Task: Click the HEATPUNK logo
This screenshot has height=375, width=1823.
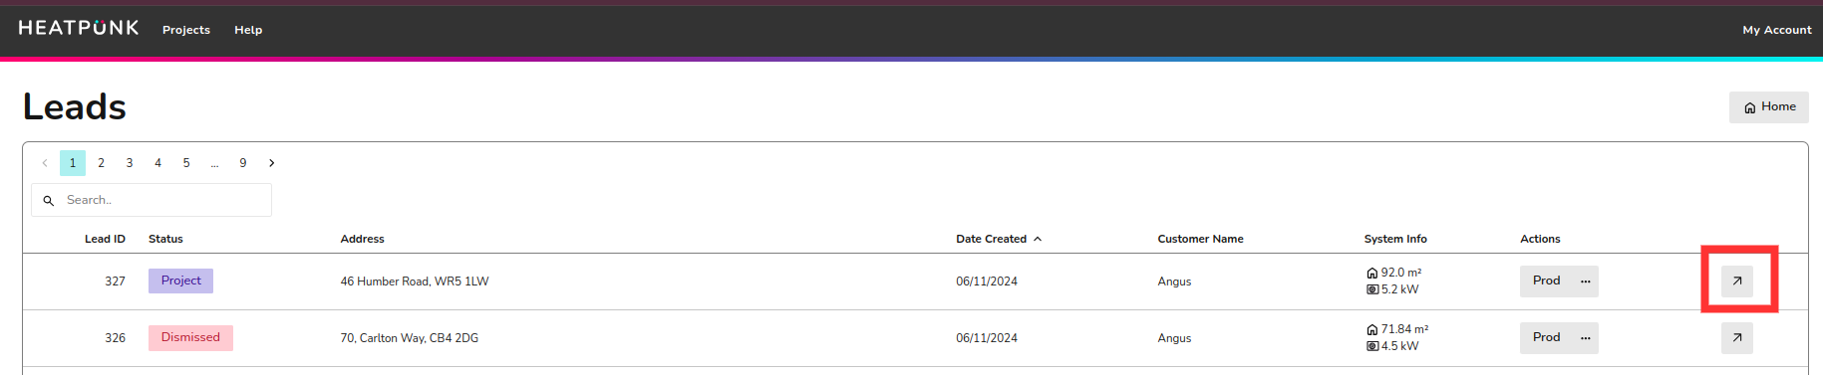Action: pos(79,28)
